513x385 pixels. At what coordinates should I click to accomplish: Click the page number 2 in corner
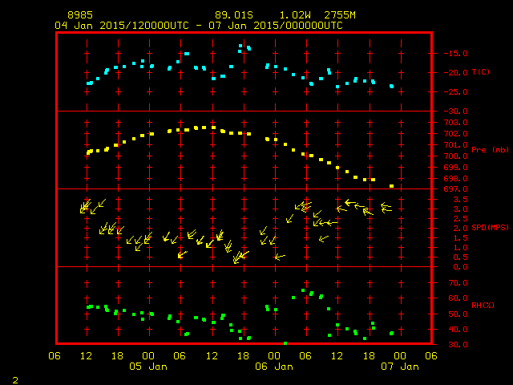[15, 380]
